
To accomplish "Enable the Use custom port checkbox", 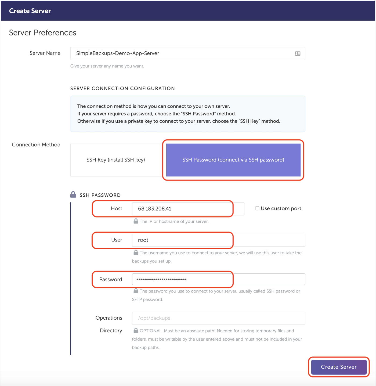I will pos(257,208).
